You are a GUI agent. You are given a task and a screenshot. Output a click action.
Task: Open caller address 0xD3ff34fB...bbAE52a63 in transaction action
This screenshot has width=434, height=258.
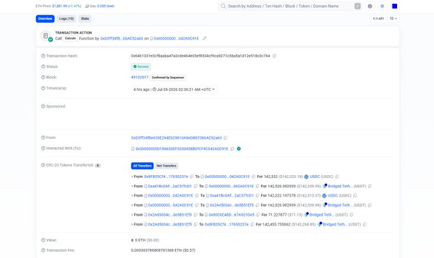tap(121, 39)
